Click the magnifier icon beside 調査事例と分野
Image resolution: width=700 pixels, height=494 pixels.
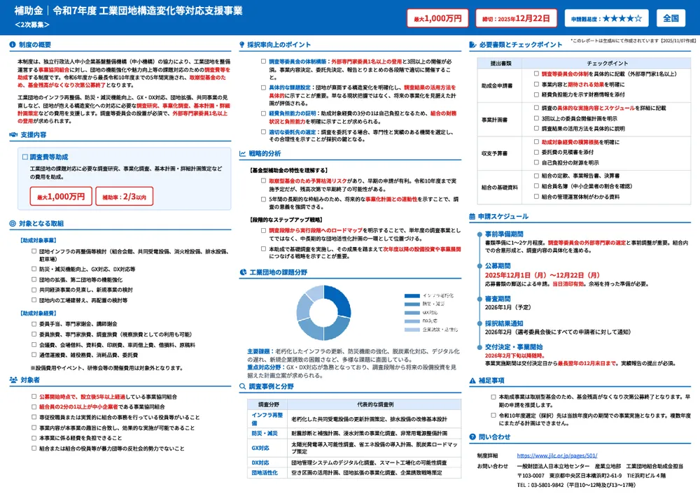(x=243, y=386)
